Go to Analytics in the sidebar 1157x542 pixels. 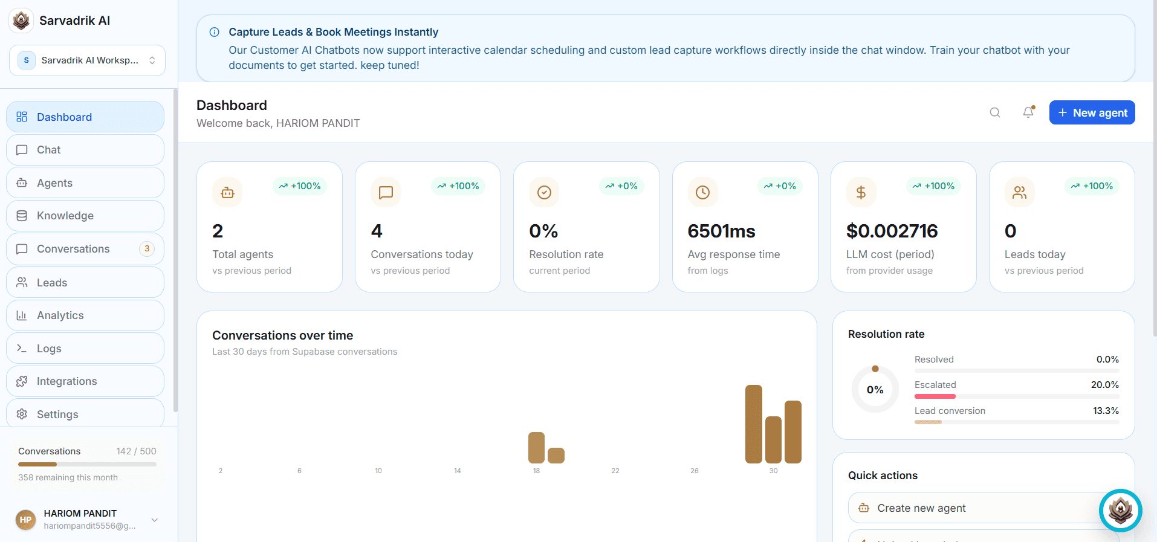(85, 315)
